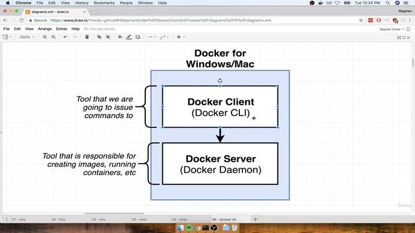Open the connection arrow style dropdown
Viewport: 415px width, 233px height.
pyautogui.click(x=152, y=37)
